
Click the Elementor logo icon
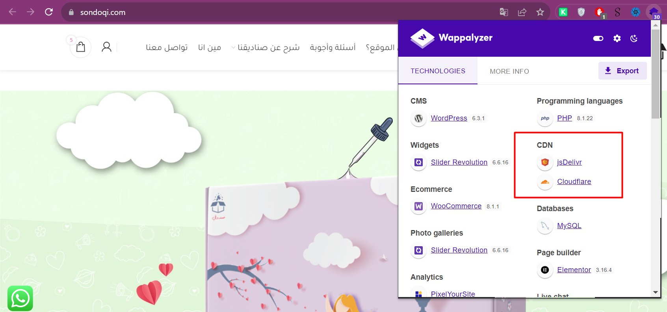click(x=545, y=270)
